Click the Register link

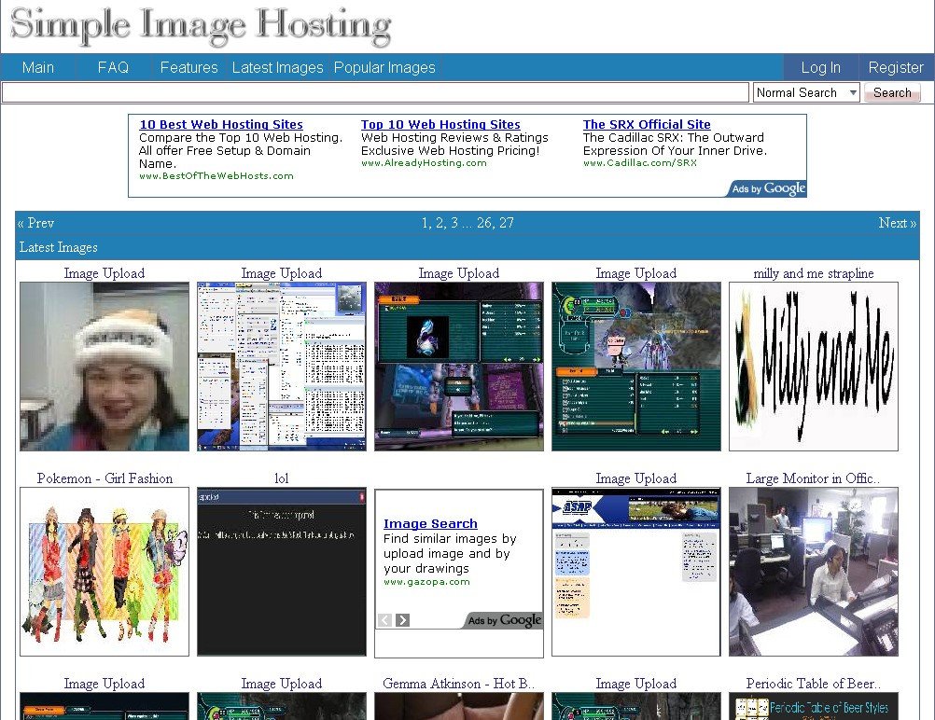(896, 67)
